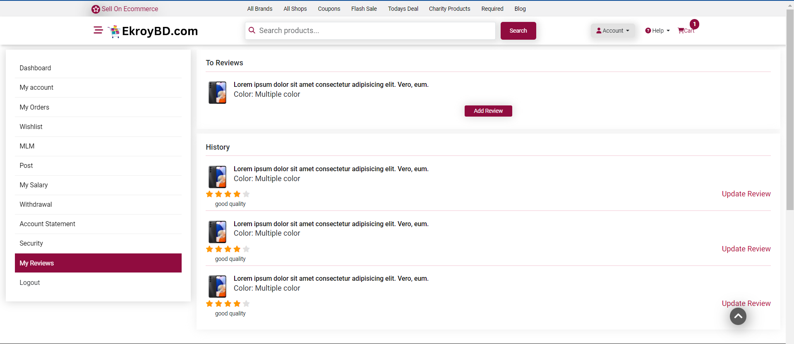The height and width of the screenshot is (344, 794).
Task: Expand the Account dropdown
Action: 612,31
